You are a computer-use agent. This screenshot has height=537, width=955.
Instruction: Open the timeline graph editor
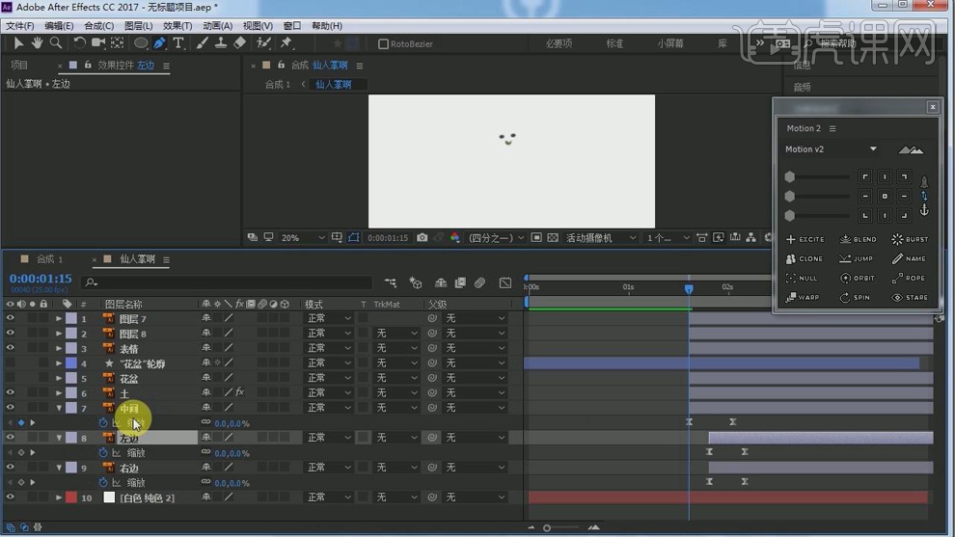point(505,282)
